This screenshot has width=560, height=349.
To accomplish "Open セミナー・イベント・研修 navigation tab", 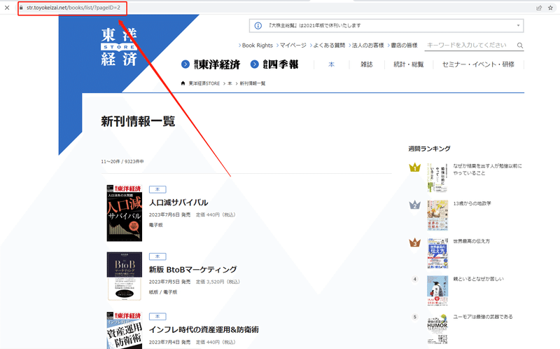I will 478,64.
